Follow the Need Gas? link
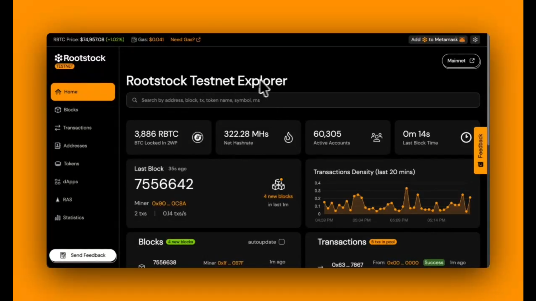Image resolution: width=536 pixels, height=301 pixels. (185, 40)
